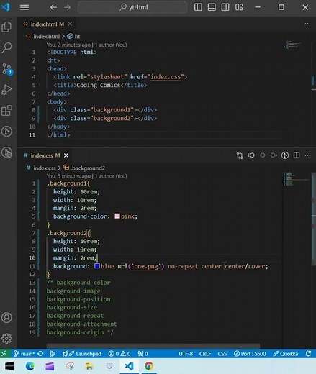Open Google Chrome from taskbar
The width and height of the screenshot is (316, 374).
tap(149, 366)
